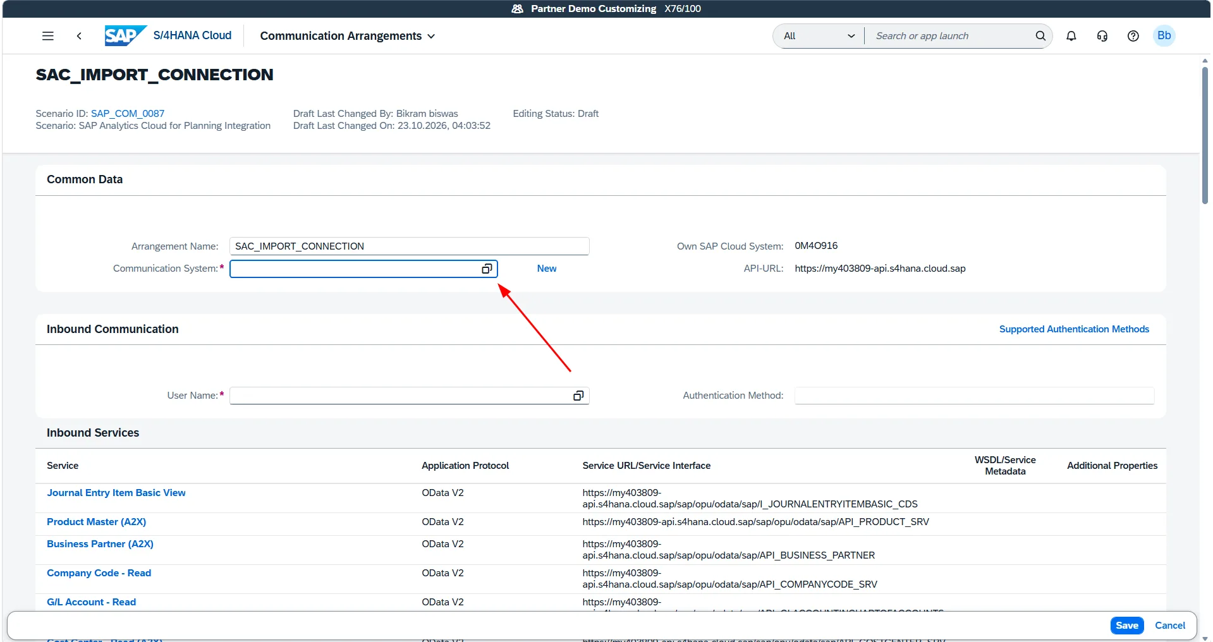Select the Service URL/Service Interface header

tap(646, 466)
